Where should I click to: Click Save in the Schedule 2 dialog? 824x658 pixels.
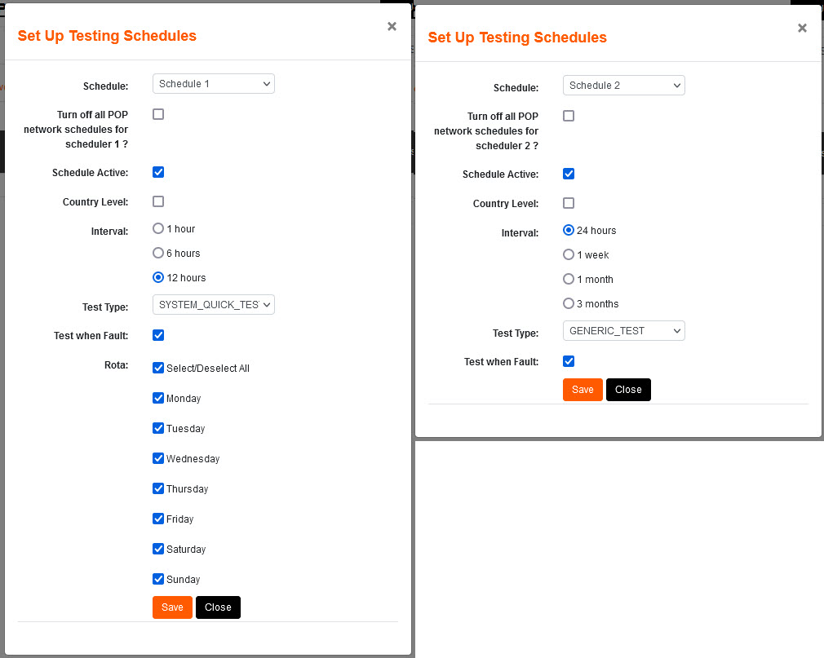point(583,390)
